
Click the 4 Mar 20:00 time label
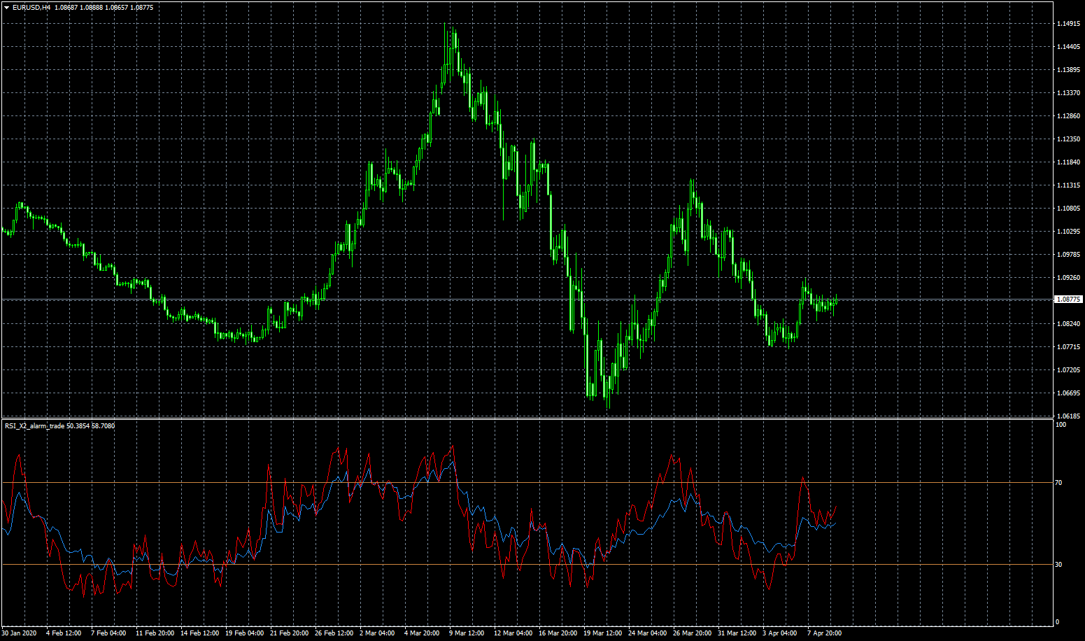pyautogui.click(x=422, y=633)
